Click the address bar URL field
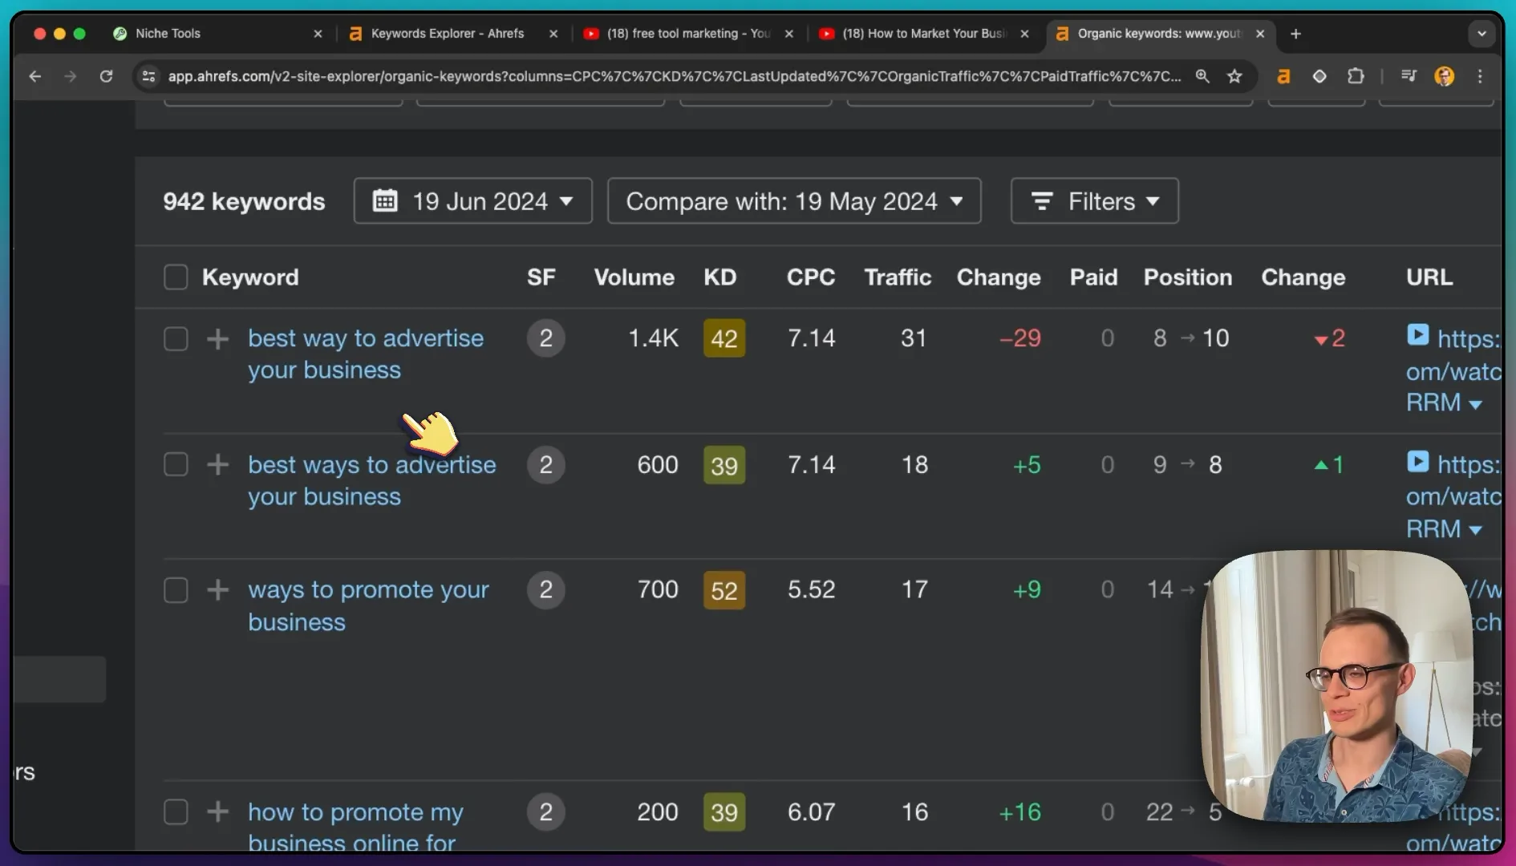This screenshot has width=1516, height=866. (x=674, y=76)
